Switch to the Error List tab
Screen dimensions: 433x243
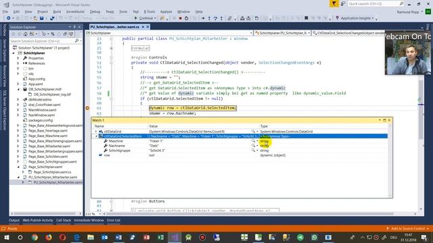(114, 220)
